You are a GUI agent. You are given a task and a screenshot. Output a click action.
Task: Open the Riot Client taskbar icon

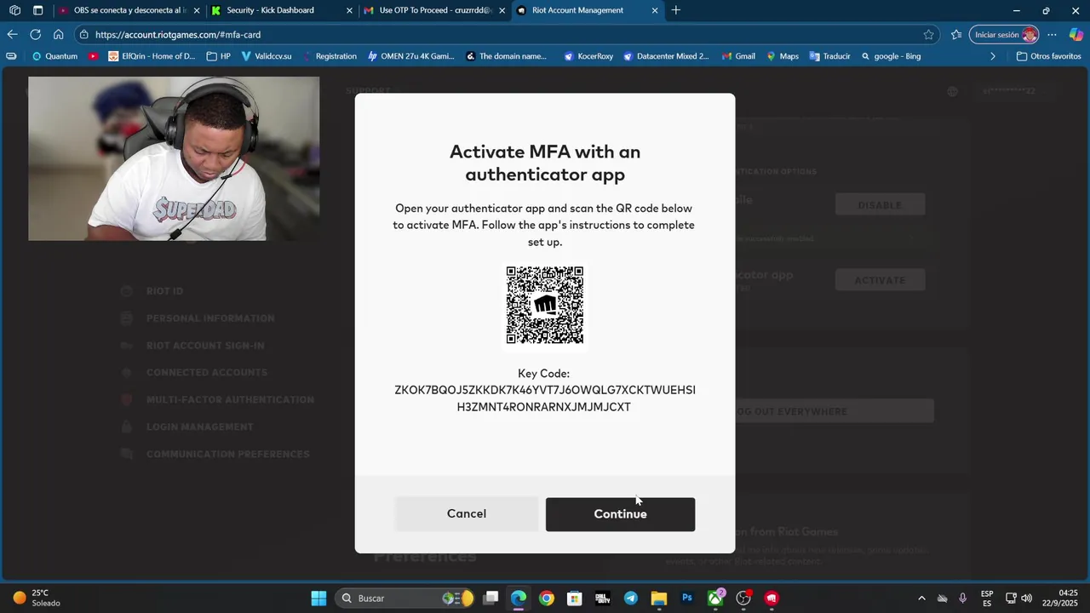click(x=772, y=599)
